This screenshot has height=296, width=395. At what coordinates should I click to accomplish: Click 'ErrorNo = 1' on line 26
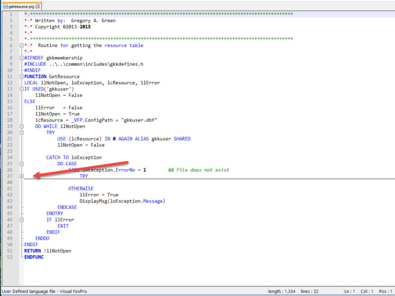tap(131, 170)
